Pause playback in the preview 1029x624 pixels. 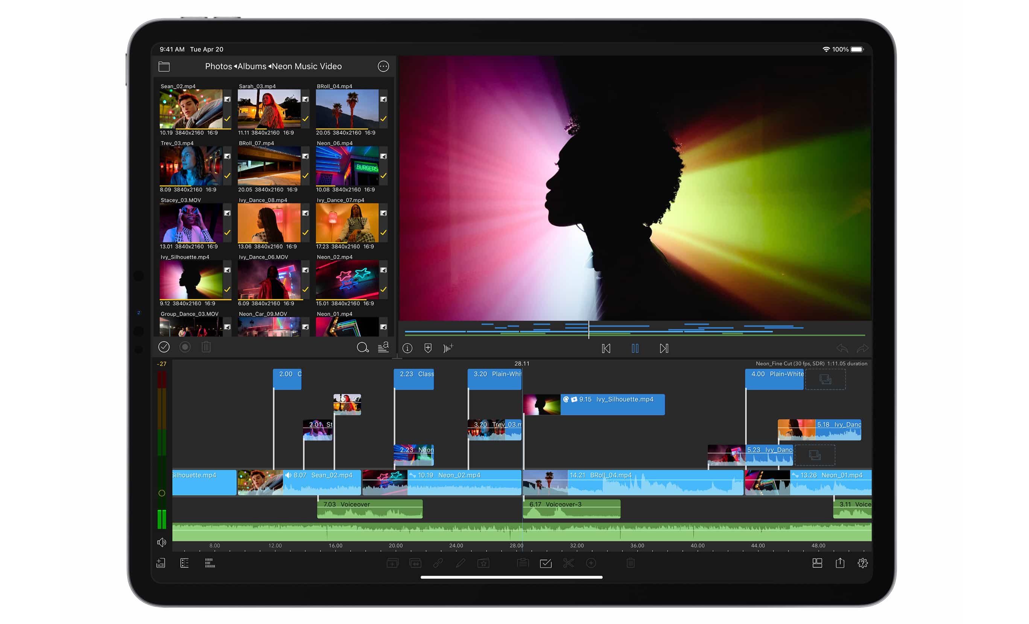point(635,348)
